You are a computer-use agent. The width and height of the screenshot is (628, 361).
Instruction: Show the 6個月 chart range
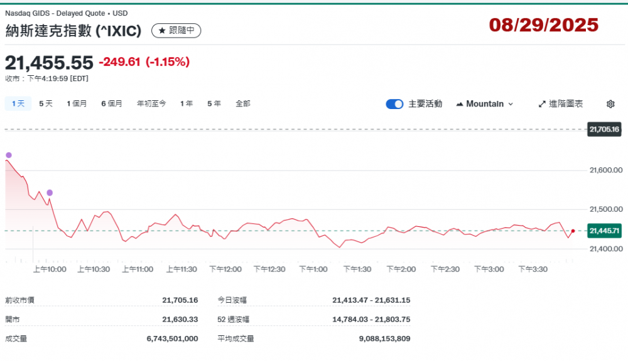112,103
